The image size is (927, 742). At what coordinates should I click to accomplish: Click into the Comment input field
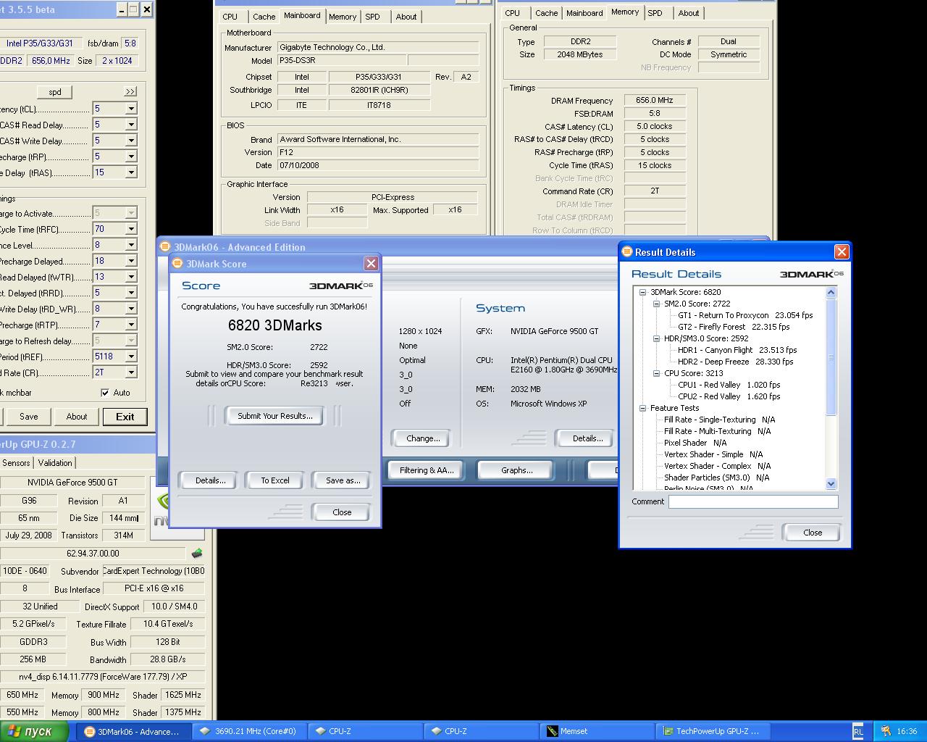click(753, 501)
